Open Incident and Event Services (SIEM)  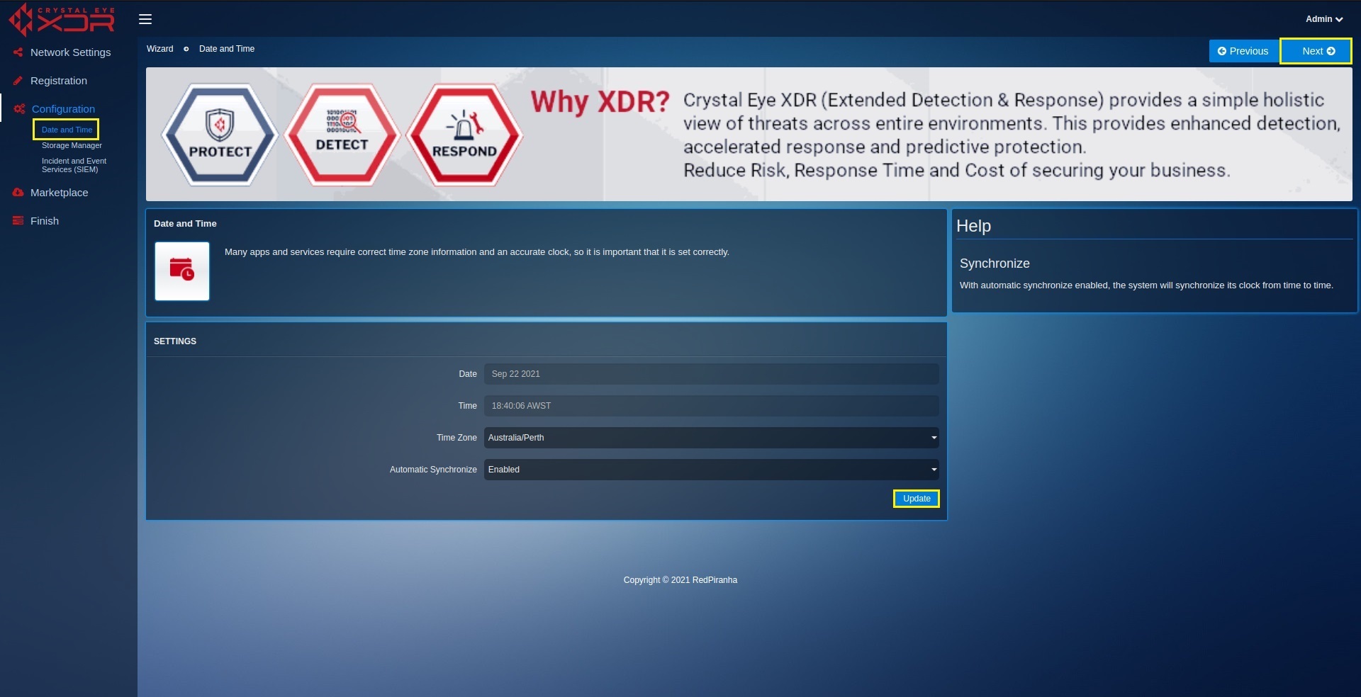pyautogui.click(x=74, y=165)
